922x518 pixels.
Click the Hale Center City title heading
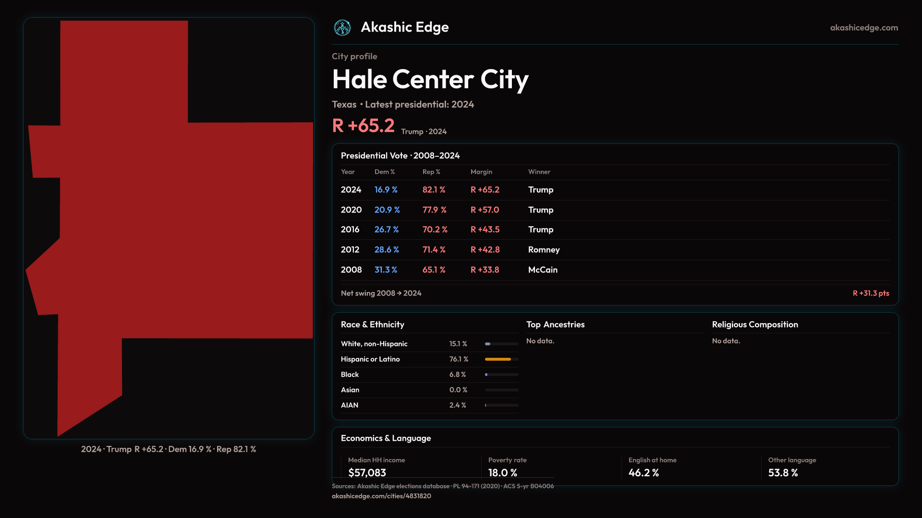pos(430,80)
